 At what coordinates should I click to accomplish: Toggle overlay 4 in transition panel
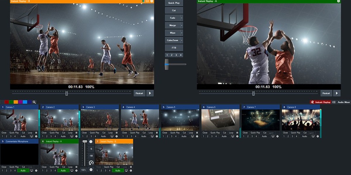tap(181, 55)
